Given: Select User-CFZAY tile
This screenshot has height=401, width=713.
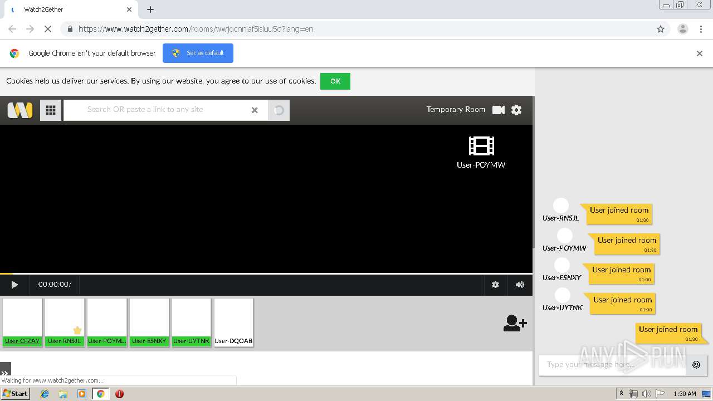Looking at the screenshot, I should point(22,322).
